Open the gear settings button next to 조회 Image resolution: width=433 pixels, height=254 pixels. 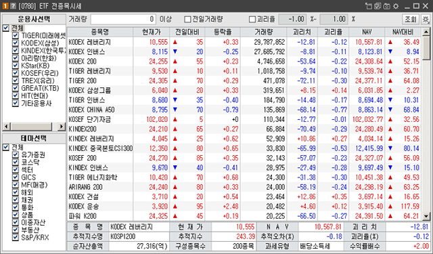pos(426,20)
